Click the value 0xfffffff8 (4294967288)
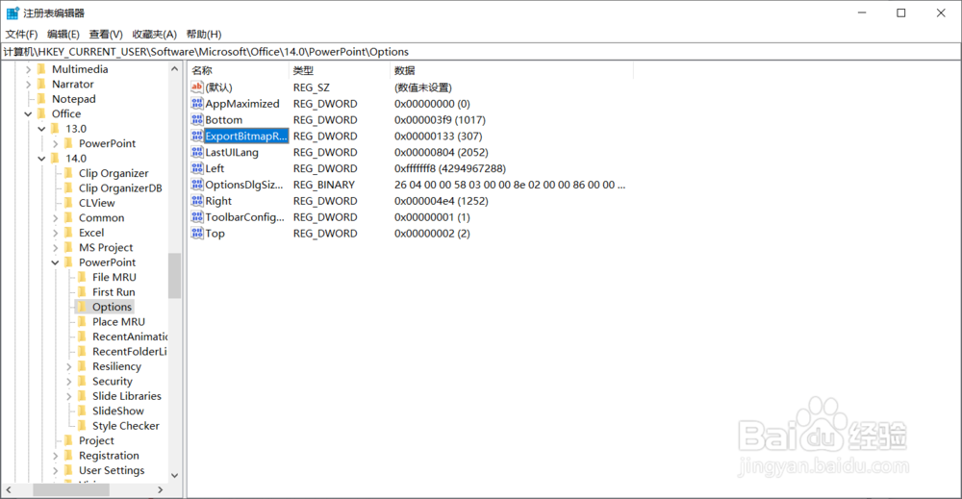This screenshot has width=962, height=499. [449, 168]
